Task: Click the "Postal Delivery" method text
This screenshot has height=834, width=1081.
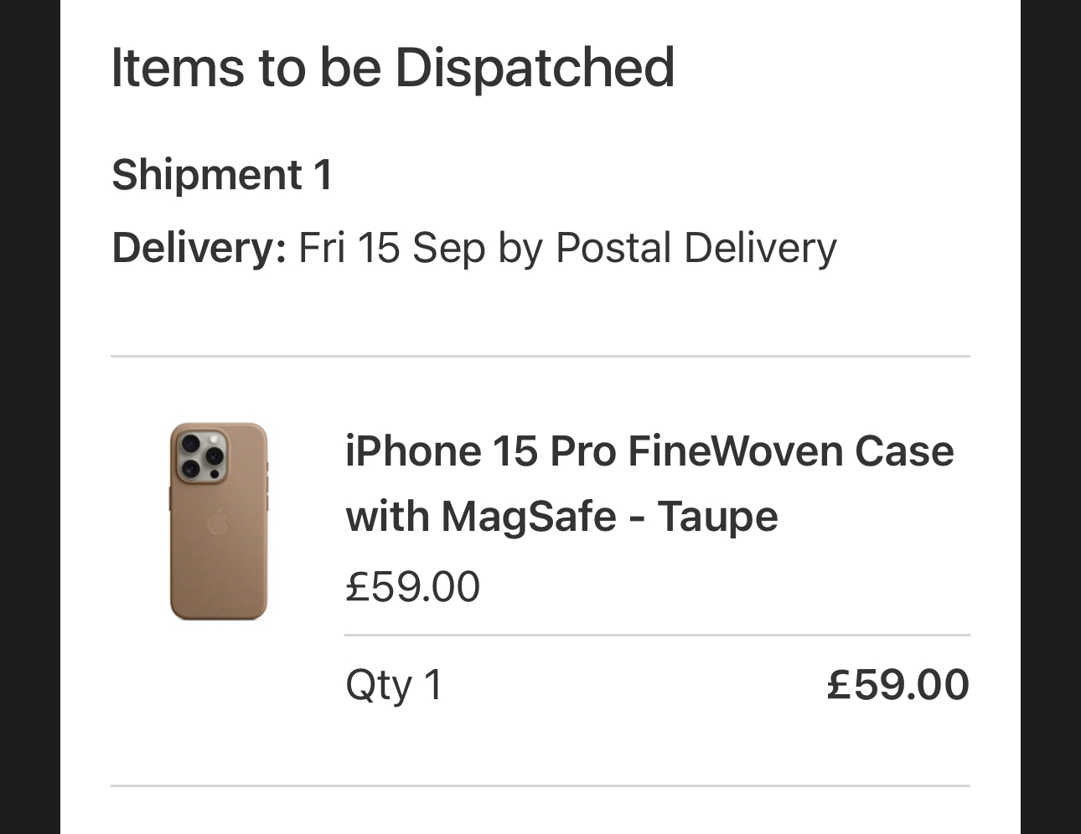Action: click(696, 248)
